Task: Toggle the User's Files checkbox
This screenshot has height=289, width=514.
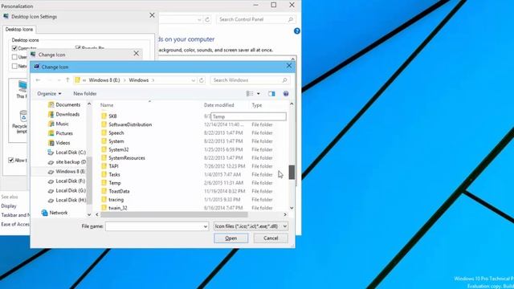Action: pyautogui.click(x=14, y=57)
